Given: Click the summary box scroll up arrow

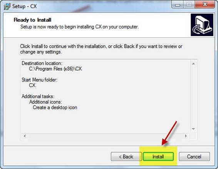Looking at the screenshot, I should 193,64.
